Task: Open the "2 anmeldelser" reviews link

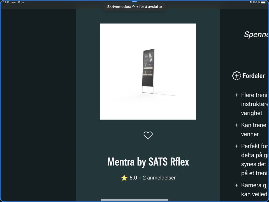Action: (159, 178)
